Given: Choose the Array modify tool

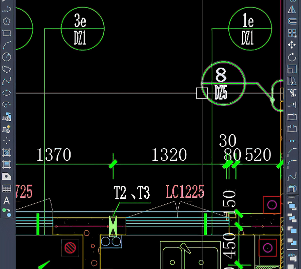Looking at the screenshot, I should [292, 33].
